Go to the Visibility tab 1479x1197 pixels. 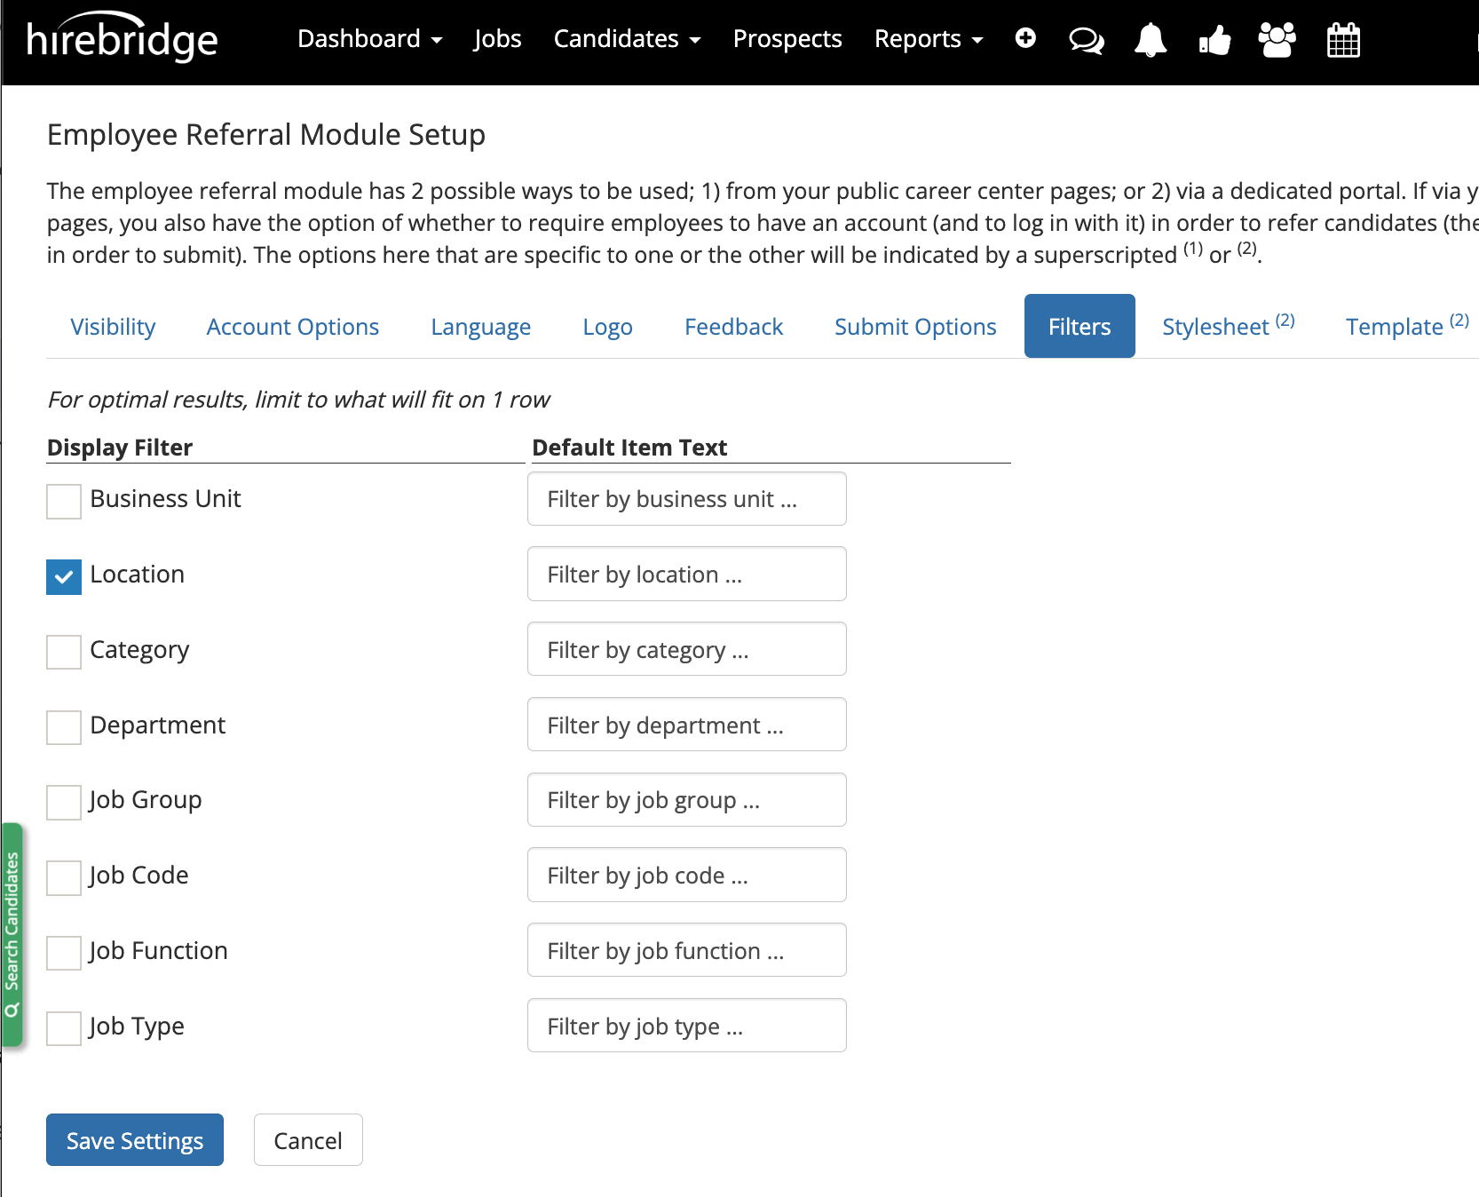point(113,327)
